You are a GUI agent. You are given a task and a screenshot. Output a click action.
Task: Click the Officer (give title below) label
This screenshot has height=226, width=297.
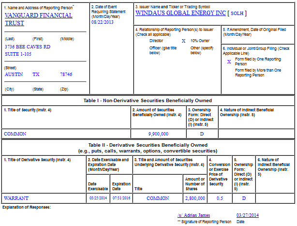(163, 50)
